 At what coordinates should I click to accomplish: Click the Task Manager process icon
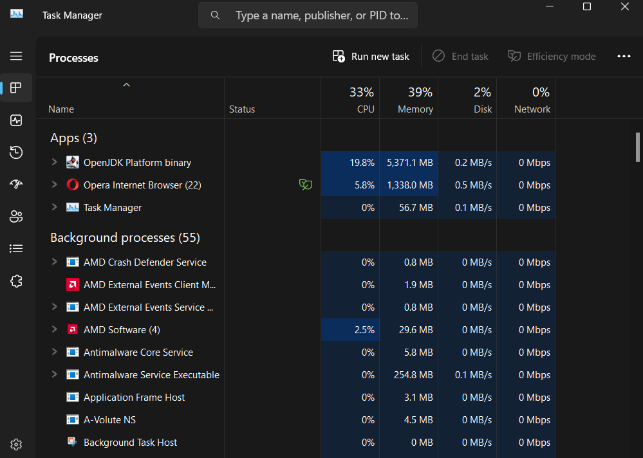pos(73,207)
